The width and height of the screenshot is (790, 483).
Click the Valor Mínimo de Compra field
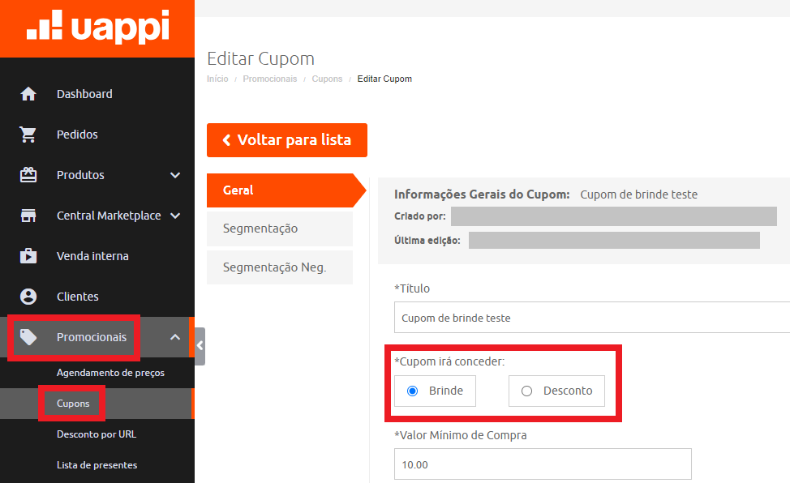click(x=543, y=464)
